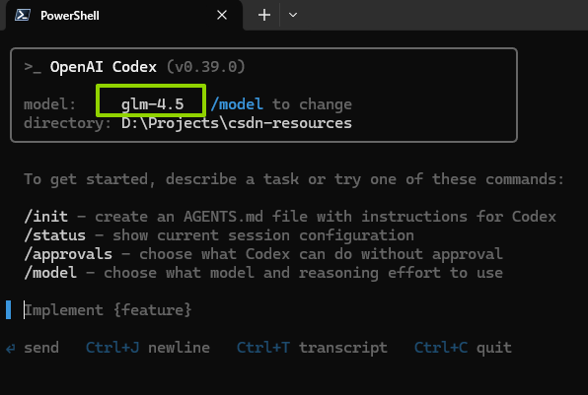Click the D:\Projects\csdn-resources directory path

click(237, 123)
